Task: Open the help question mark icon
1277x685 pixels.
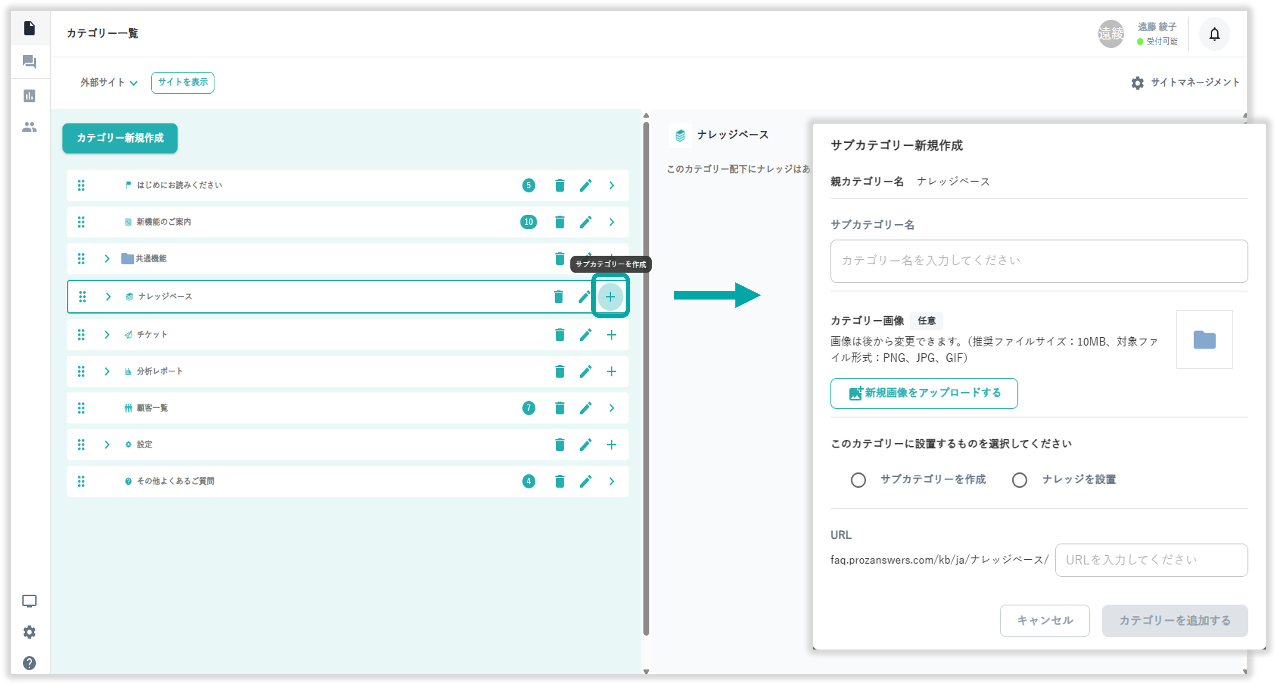Action: (29, 663)
